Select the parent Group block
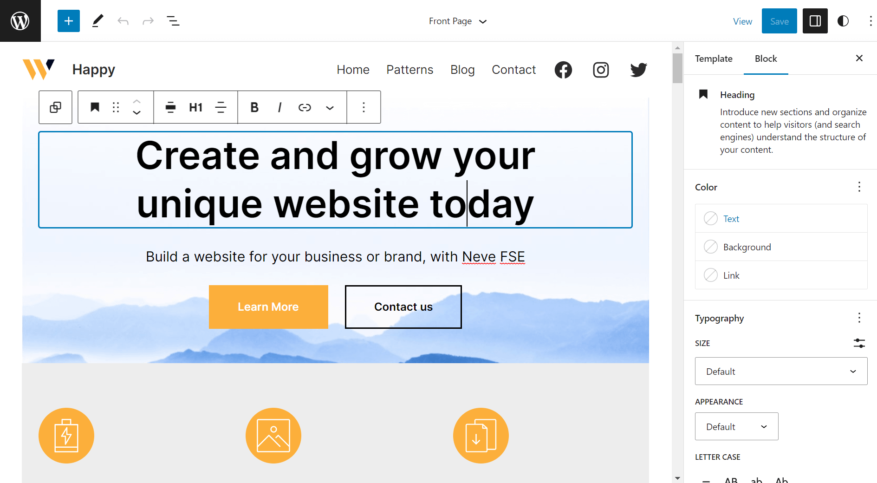Viewport: 877px width, 483px height. click(x=56, y=107)
